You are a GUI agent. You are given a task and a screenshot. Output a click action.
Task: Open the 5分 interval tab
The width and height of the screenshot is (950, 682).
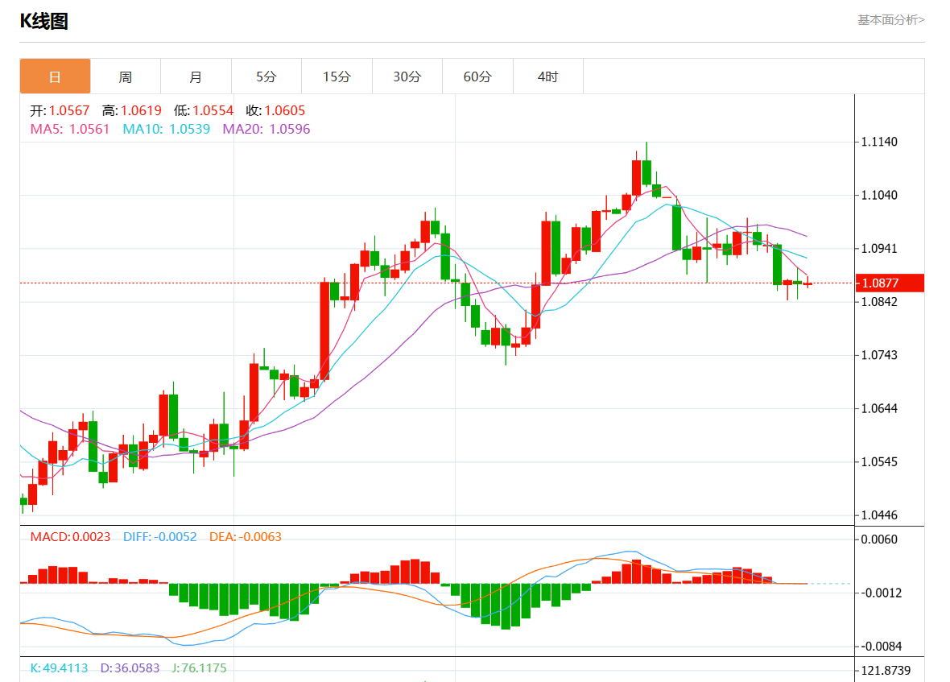pos(266,76)
